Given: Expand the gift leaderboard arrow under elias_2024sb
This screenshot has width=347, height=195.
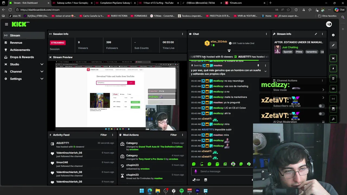Looking at the screenshot, I should click(x=229, y=51).
